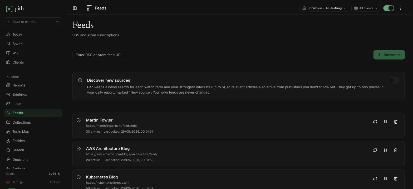Click the Save or search box
413x189 pixels.
pyautogui.click(x=33, y=22)
